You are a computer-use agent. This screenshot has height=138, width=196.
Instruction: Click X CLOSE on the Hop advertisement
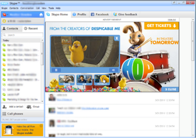[170, 89]
